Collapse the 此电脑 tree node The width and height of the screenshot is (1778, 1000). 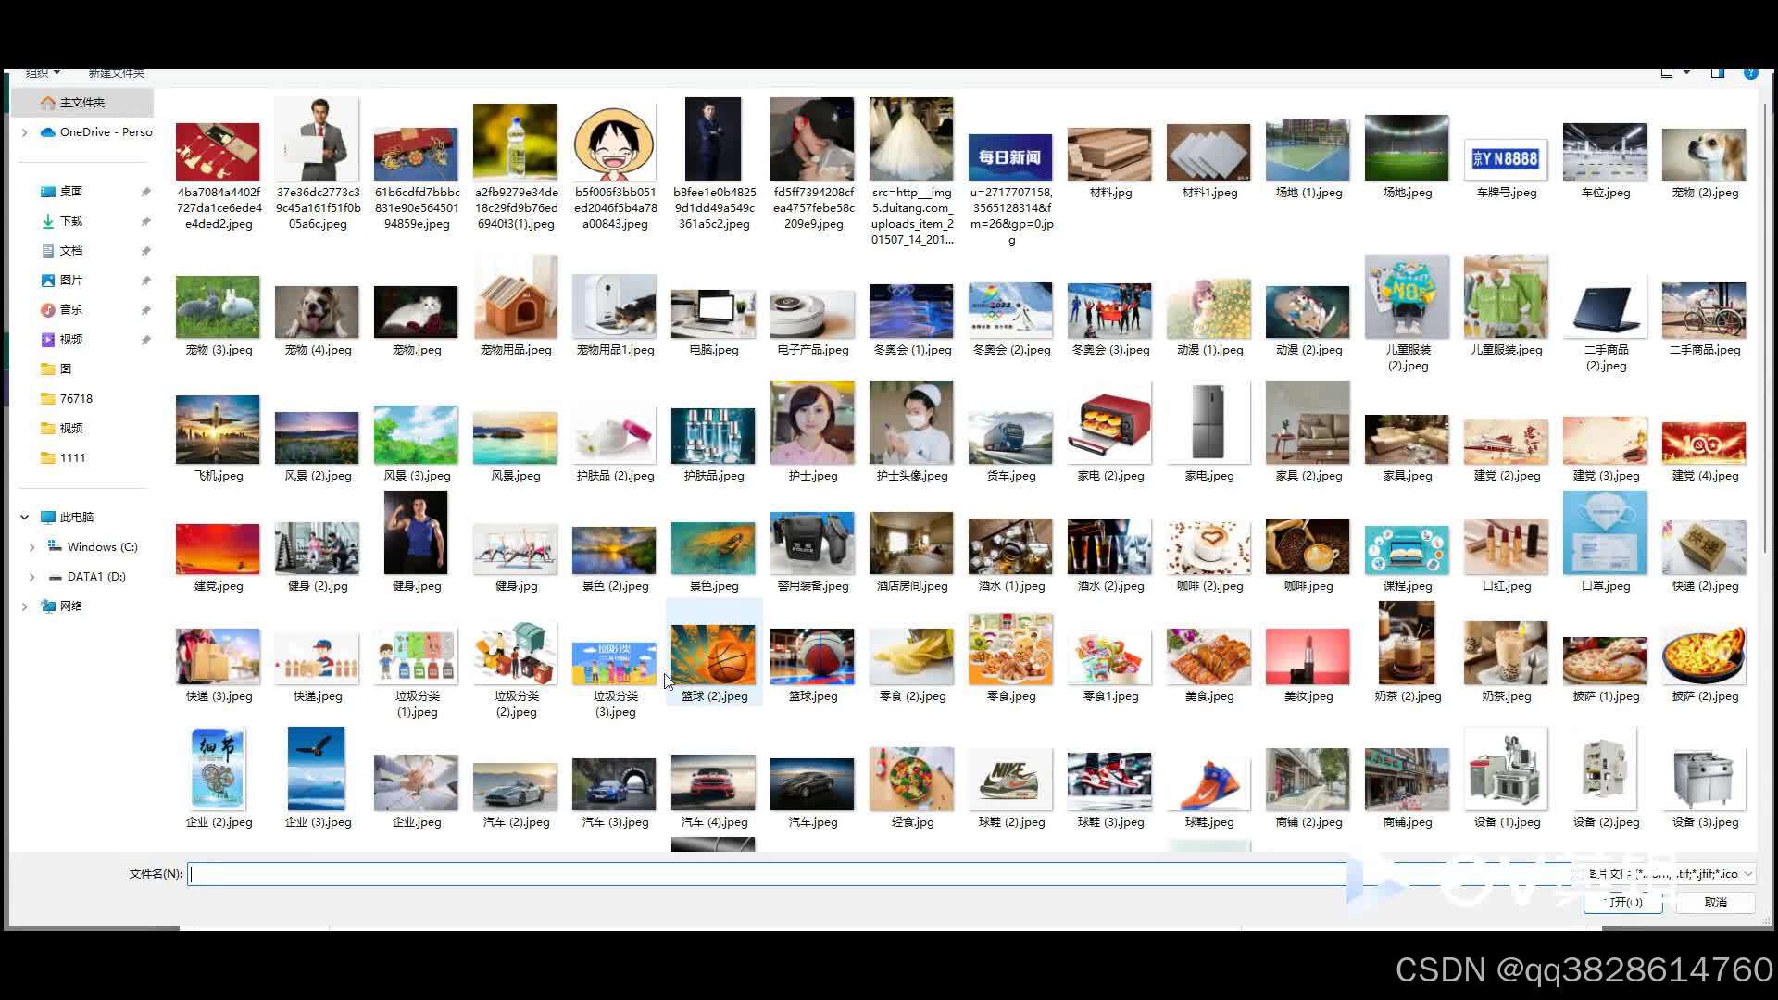[25, 518]
